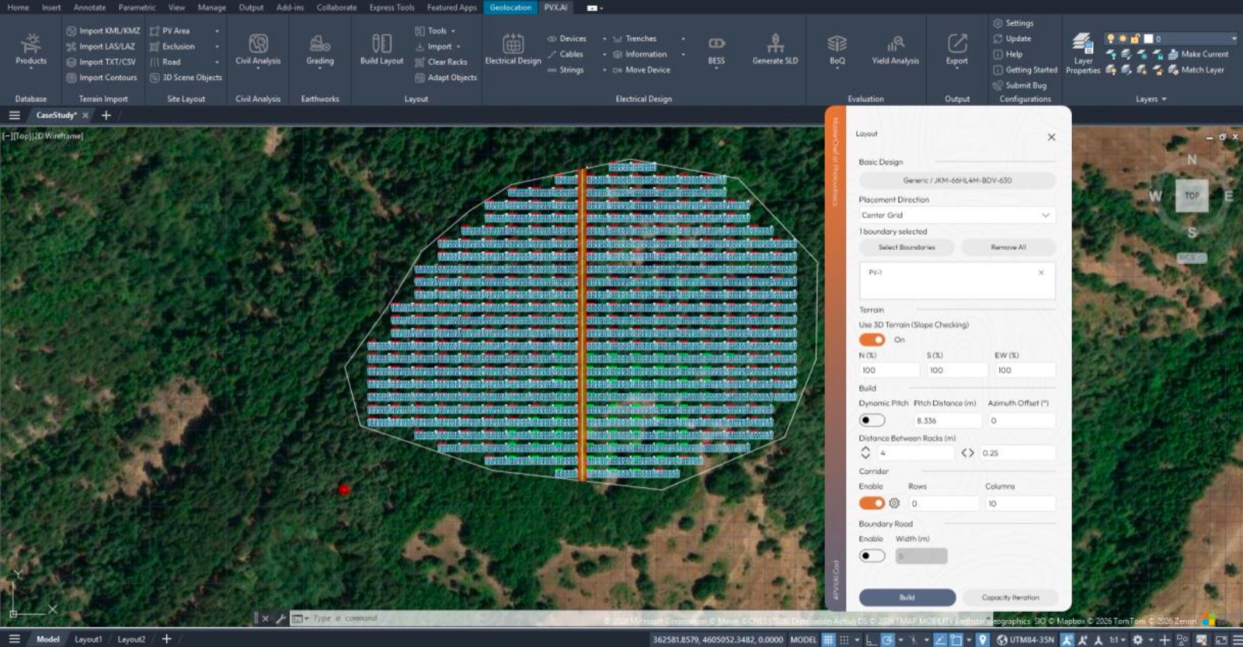
Task: Click the Clear Racks tool
Action: click(x=441, y=62)
